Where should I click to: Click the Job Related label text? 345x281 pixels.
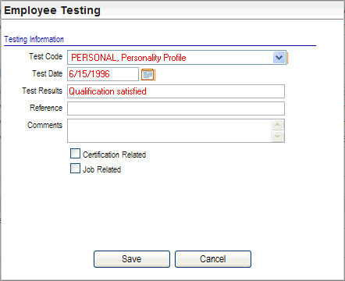click(101, 169)
